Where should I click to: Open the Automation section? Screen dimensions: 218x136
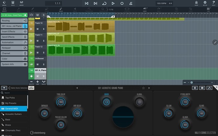(x=14, y=42)
